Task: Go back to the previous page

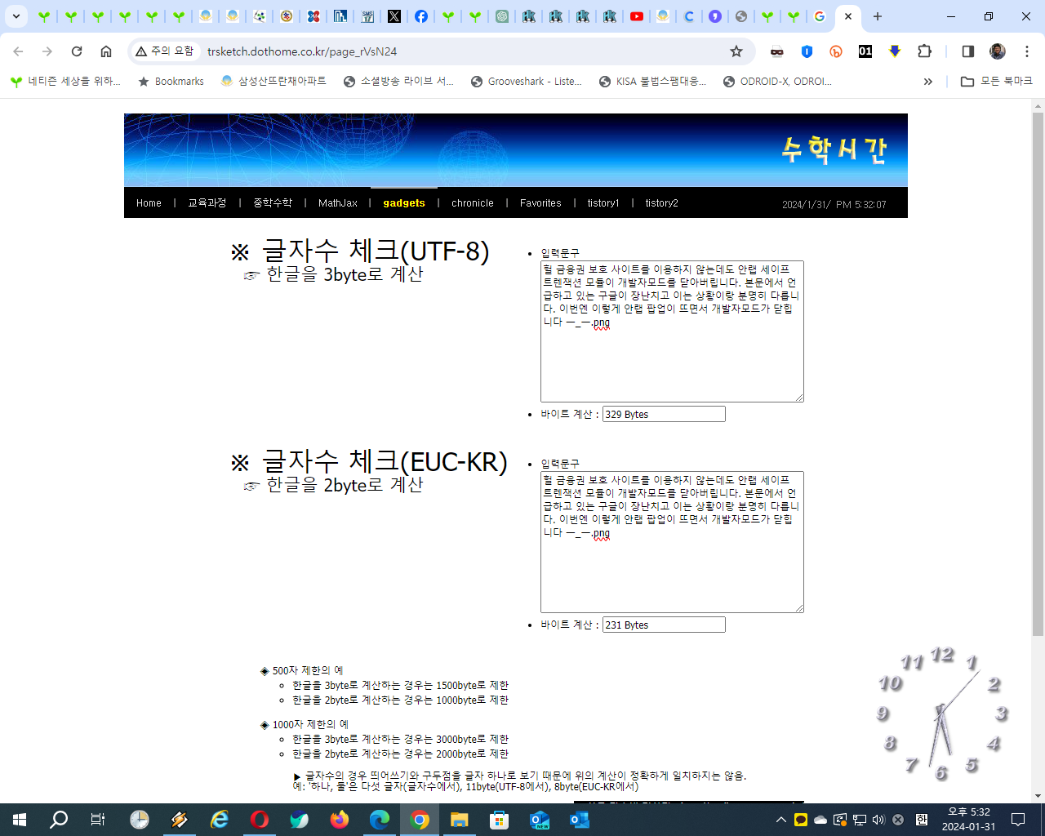Action: pyautogui.click(x=18, y=51)
